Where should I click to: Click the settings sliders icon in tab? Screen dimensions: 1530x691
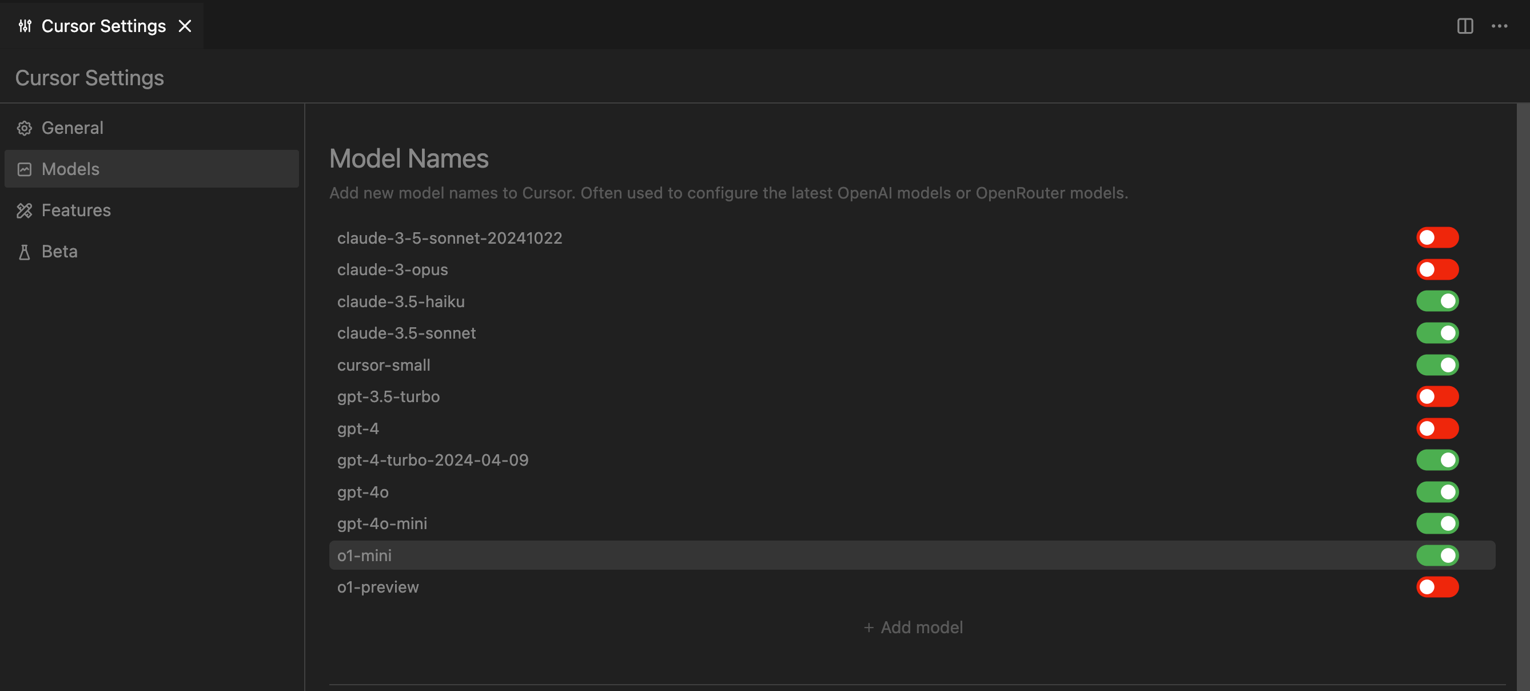[25, 26]
